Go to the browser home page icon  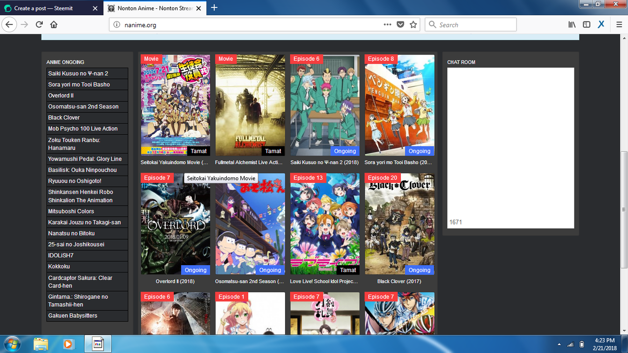point(54,25)
